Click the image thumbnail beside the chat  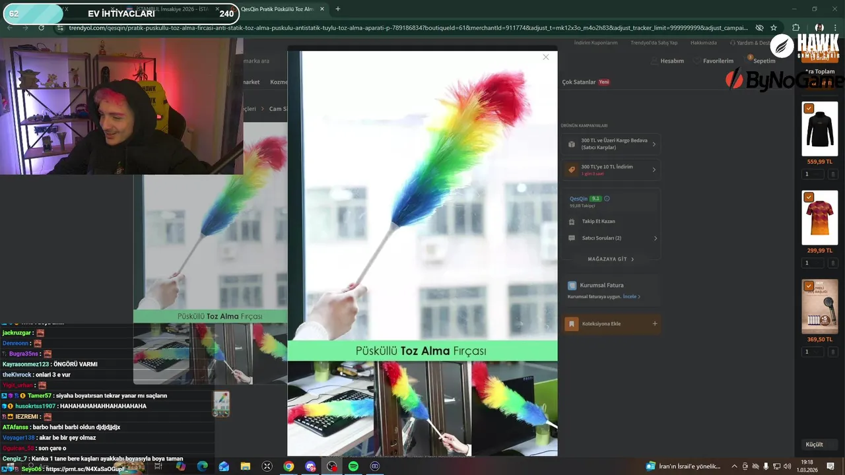coord(221,404)
